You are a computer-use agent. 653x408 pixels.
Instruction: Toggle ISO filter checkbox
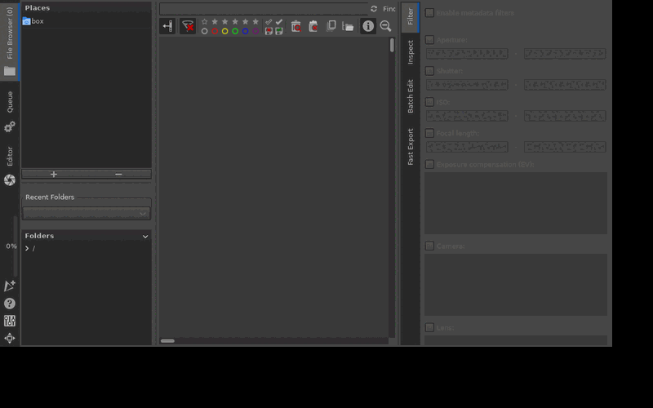point(430,102)
